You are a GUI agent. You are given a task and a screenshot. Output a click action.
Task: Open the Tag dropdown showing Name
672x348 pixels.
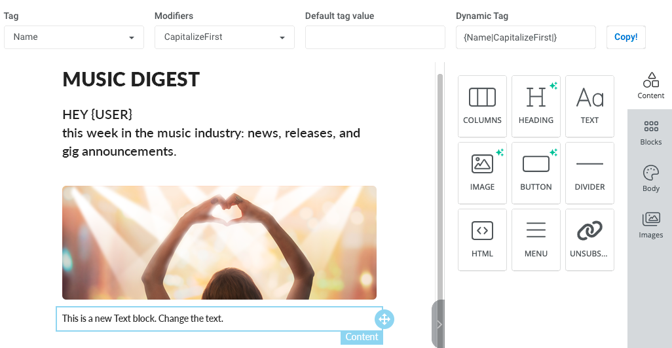click(74, 37)
